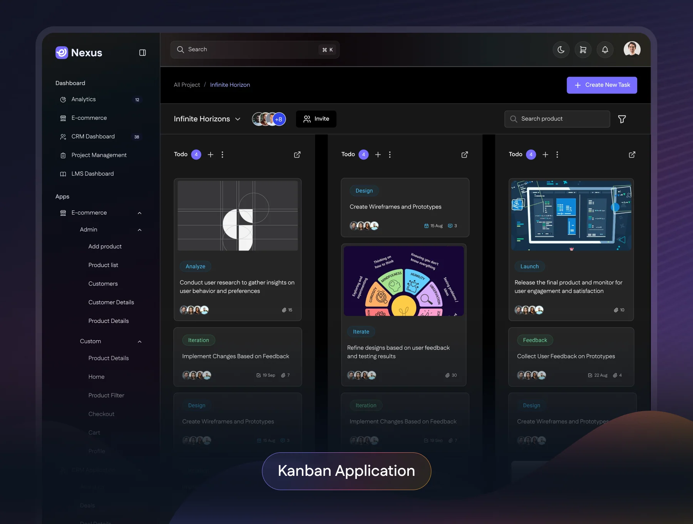Open Checkout under Custom
The height and width of the screenshot is (524, 693).
coord(101,414)
